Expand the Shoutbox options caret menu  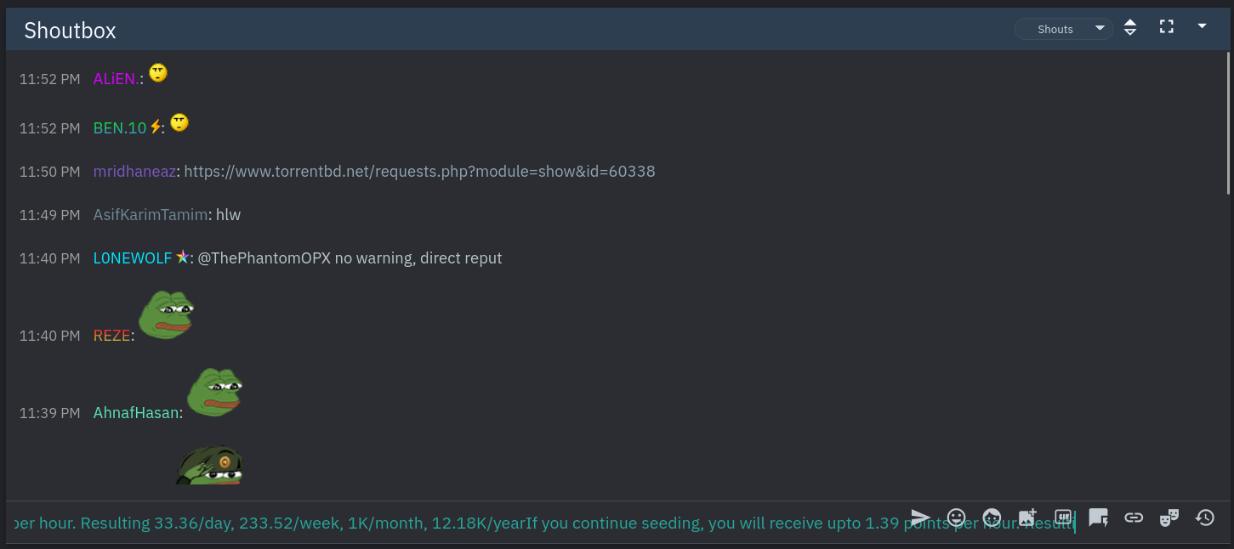pyautogui.click(x=1202, y=26)
